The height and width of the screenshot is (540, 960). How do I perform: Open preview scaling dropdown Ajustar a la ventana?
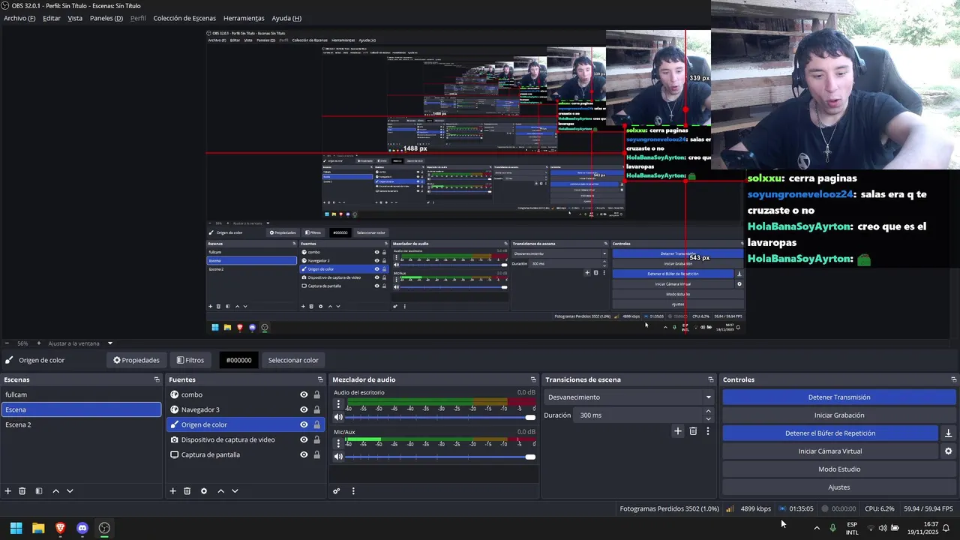80,343
